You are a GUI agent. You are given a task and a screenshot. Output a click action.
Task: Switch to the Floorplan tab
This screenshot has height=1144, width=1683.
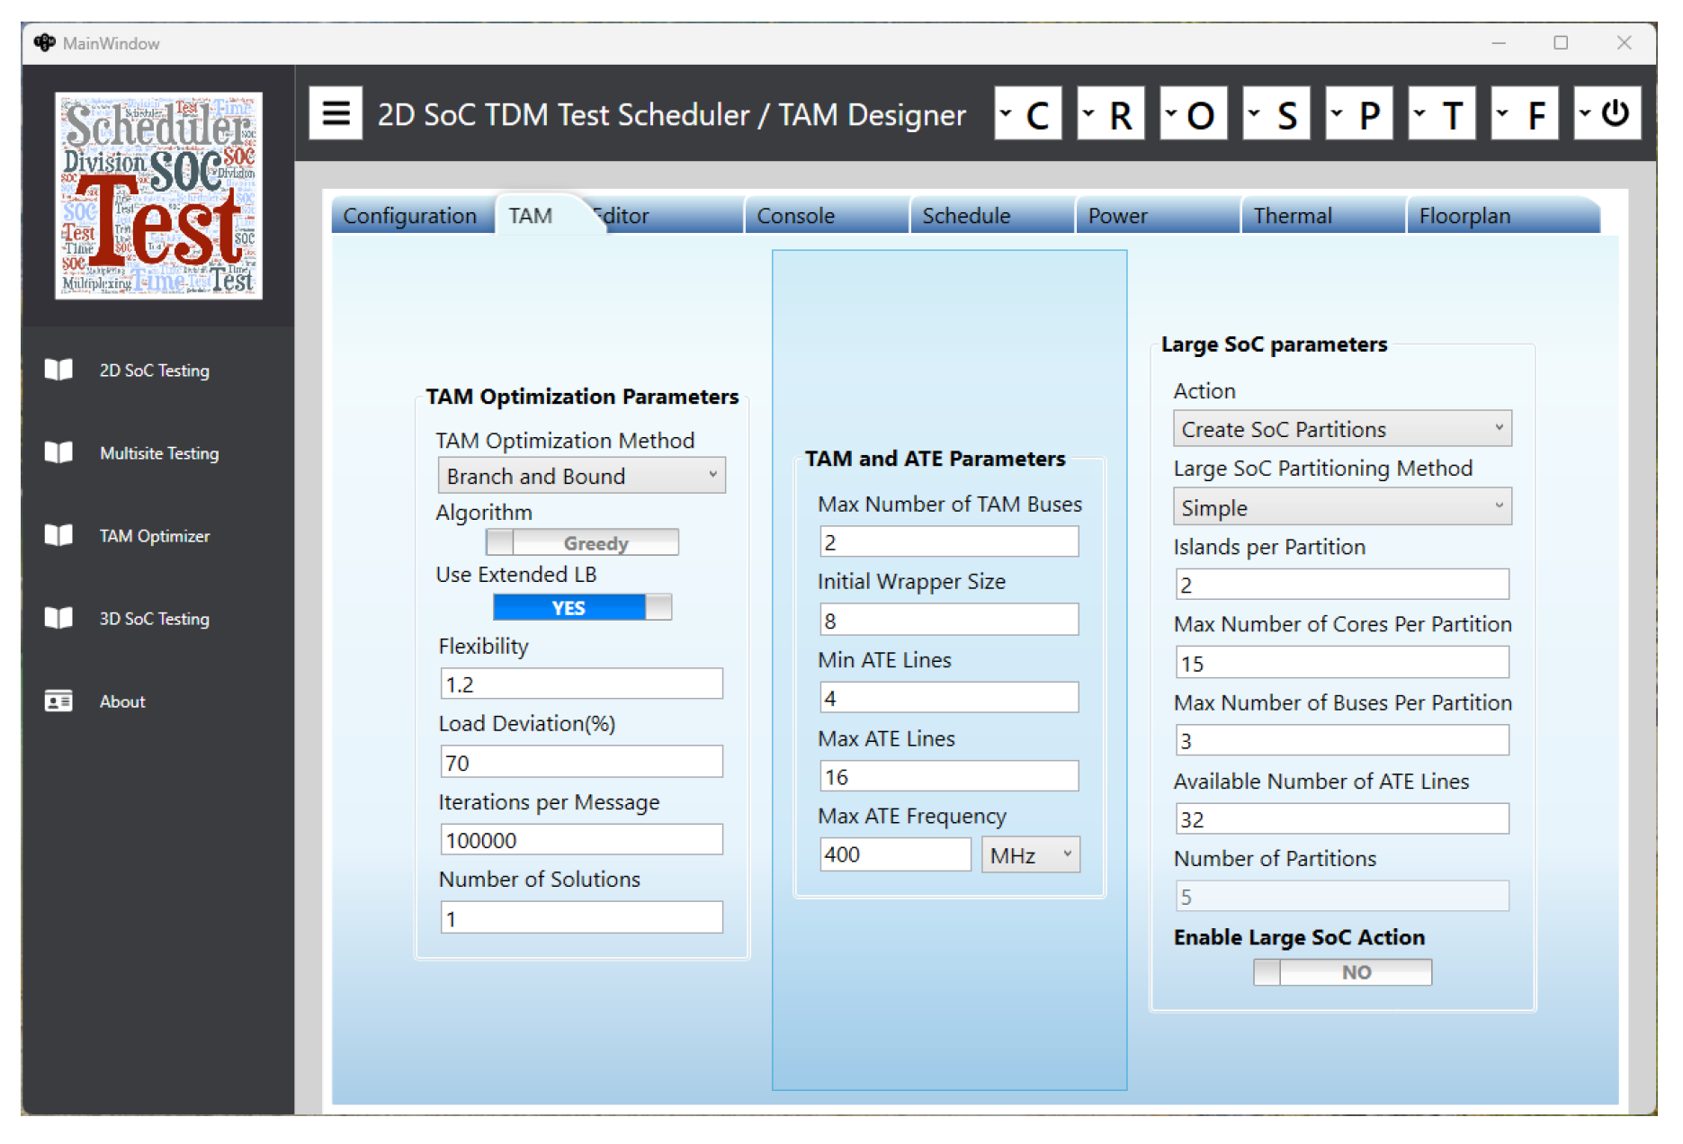[1502, 216]
